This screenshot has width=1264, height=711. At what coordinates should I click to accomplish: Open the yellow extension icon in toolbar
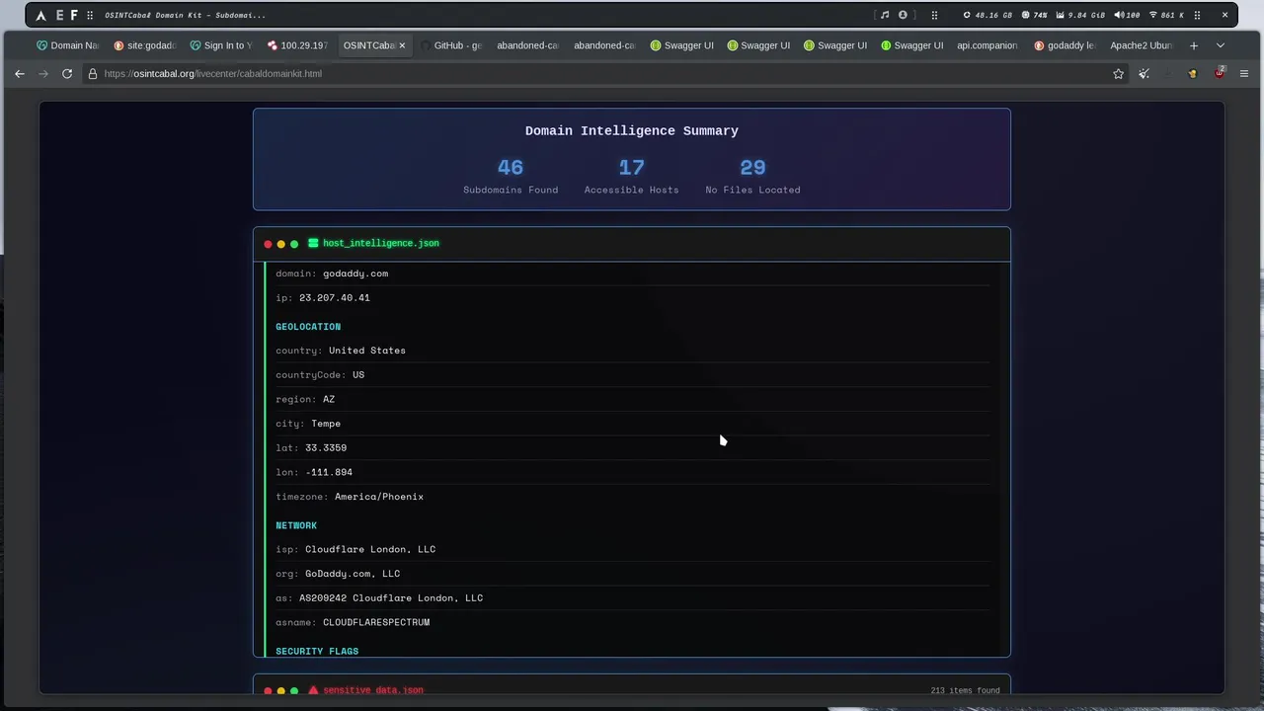tap(1193, 73)
